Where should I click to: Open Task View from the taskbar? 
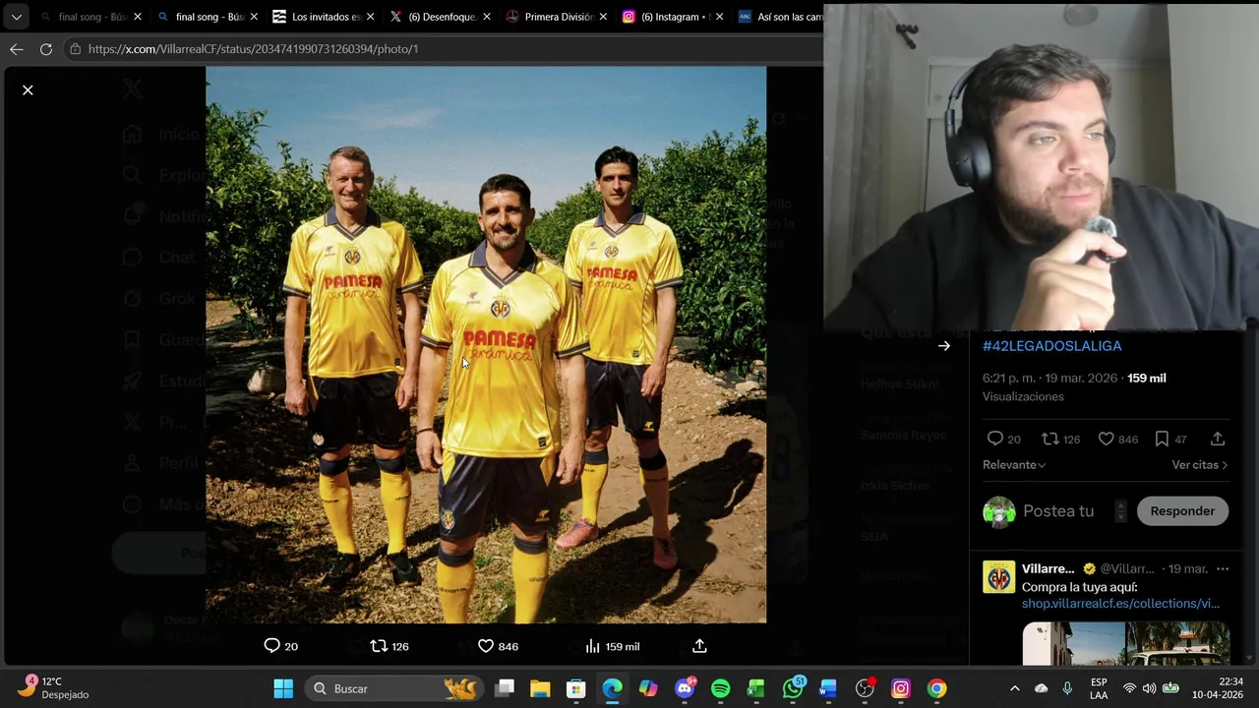click(505, 688)
